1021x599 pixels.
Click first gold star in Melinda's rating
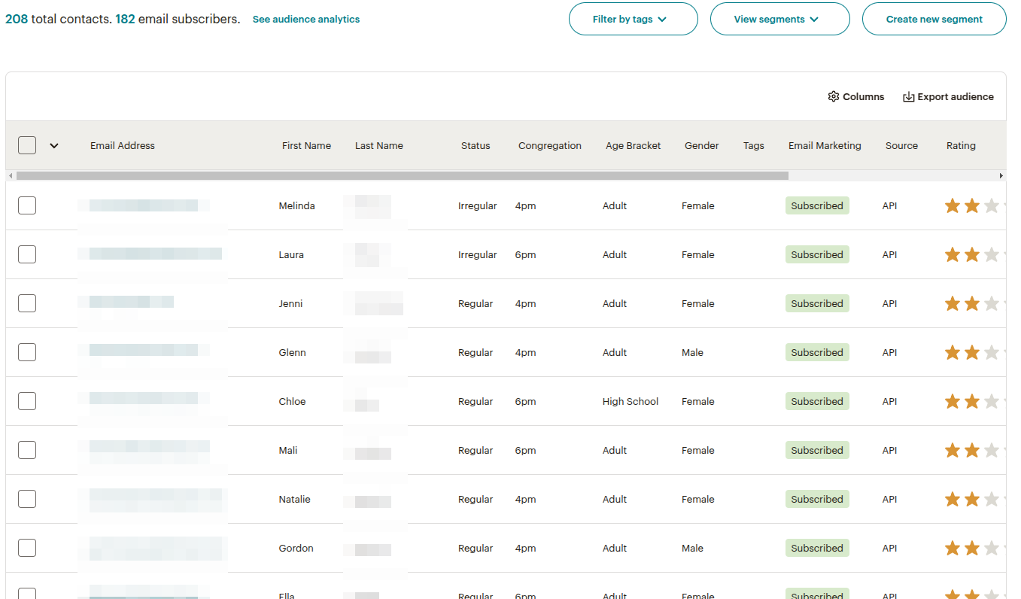pyautogui.click(x=953, y=206)
